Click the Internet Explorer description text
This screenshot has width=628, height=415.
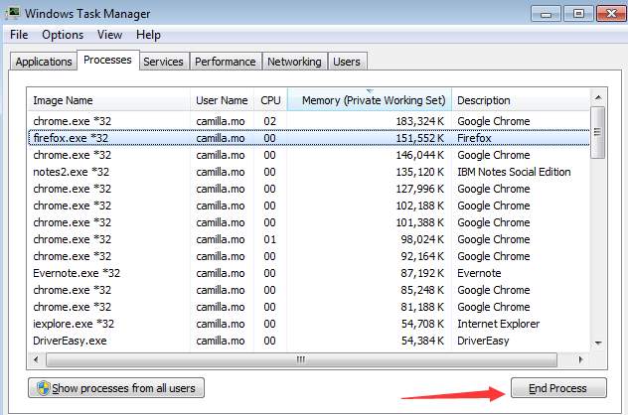[498, 324]
